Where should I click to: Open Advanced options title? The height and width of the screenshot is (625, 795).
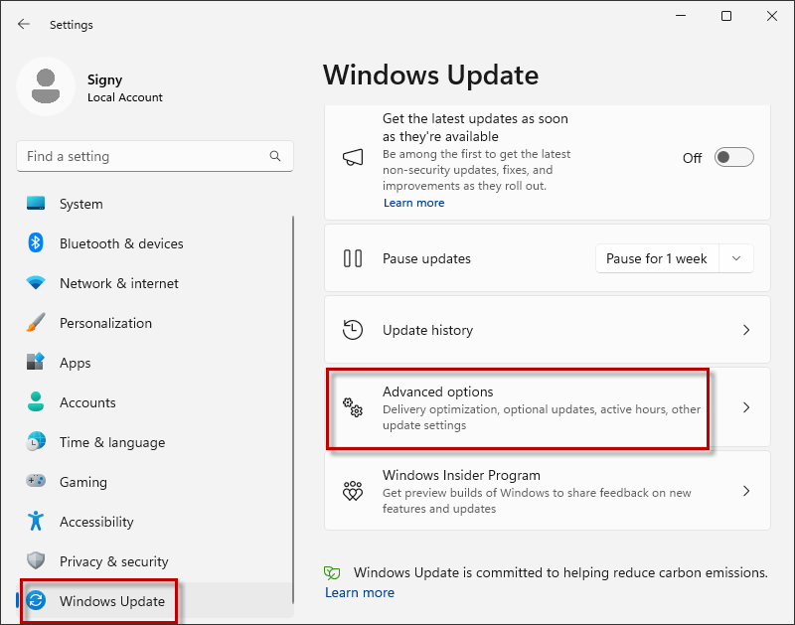437,391
